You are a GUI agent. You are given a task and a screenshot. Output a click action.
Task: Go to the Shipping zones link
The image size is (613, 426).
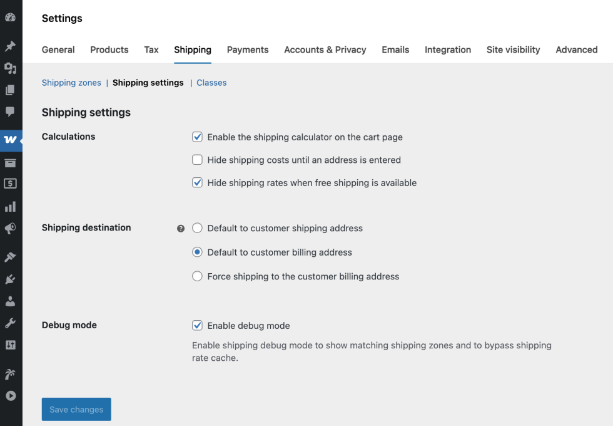71,83
